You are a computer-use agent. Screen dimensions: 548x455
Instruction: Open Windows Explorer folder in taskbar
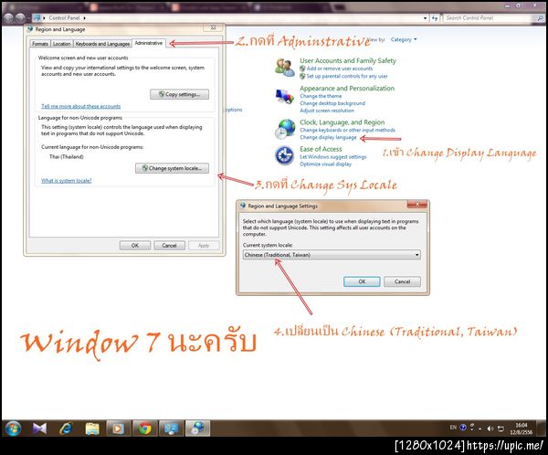coord(92,429)
